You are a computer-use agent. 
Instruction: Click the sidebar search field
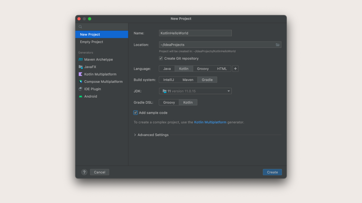click(x=102, y=27)
